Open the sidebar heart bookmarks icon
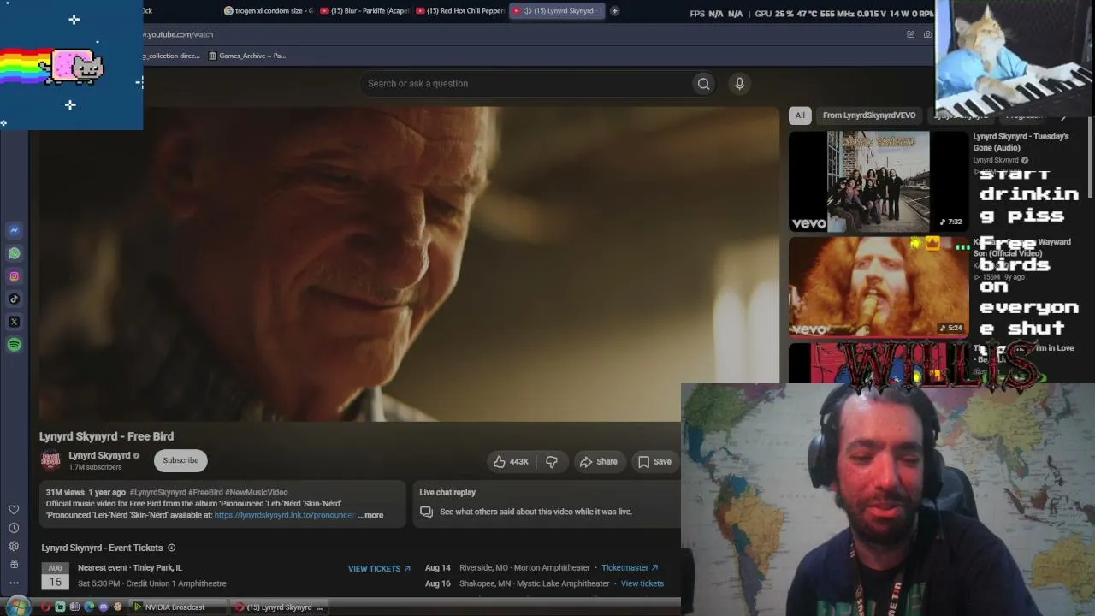This screenshot has height=616, width=1095. [14, 510]
